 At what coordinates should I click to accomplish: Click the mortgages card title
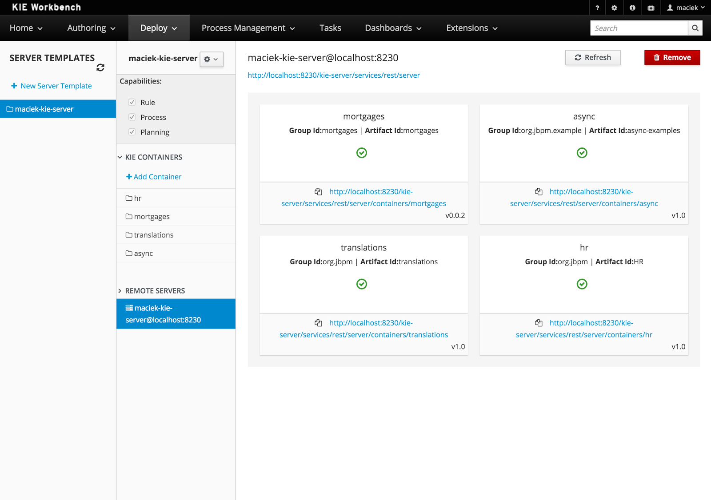363,116
